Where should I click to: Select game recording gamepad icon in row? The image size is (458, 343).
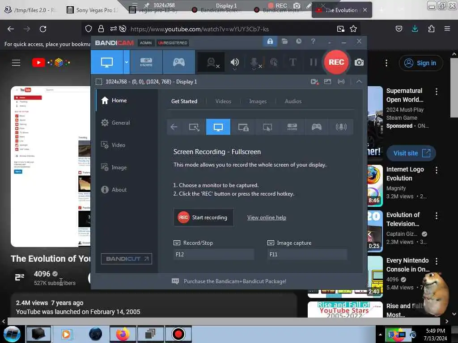317,127
